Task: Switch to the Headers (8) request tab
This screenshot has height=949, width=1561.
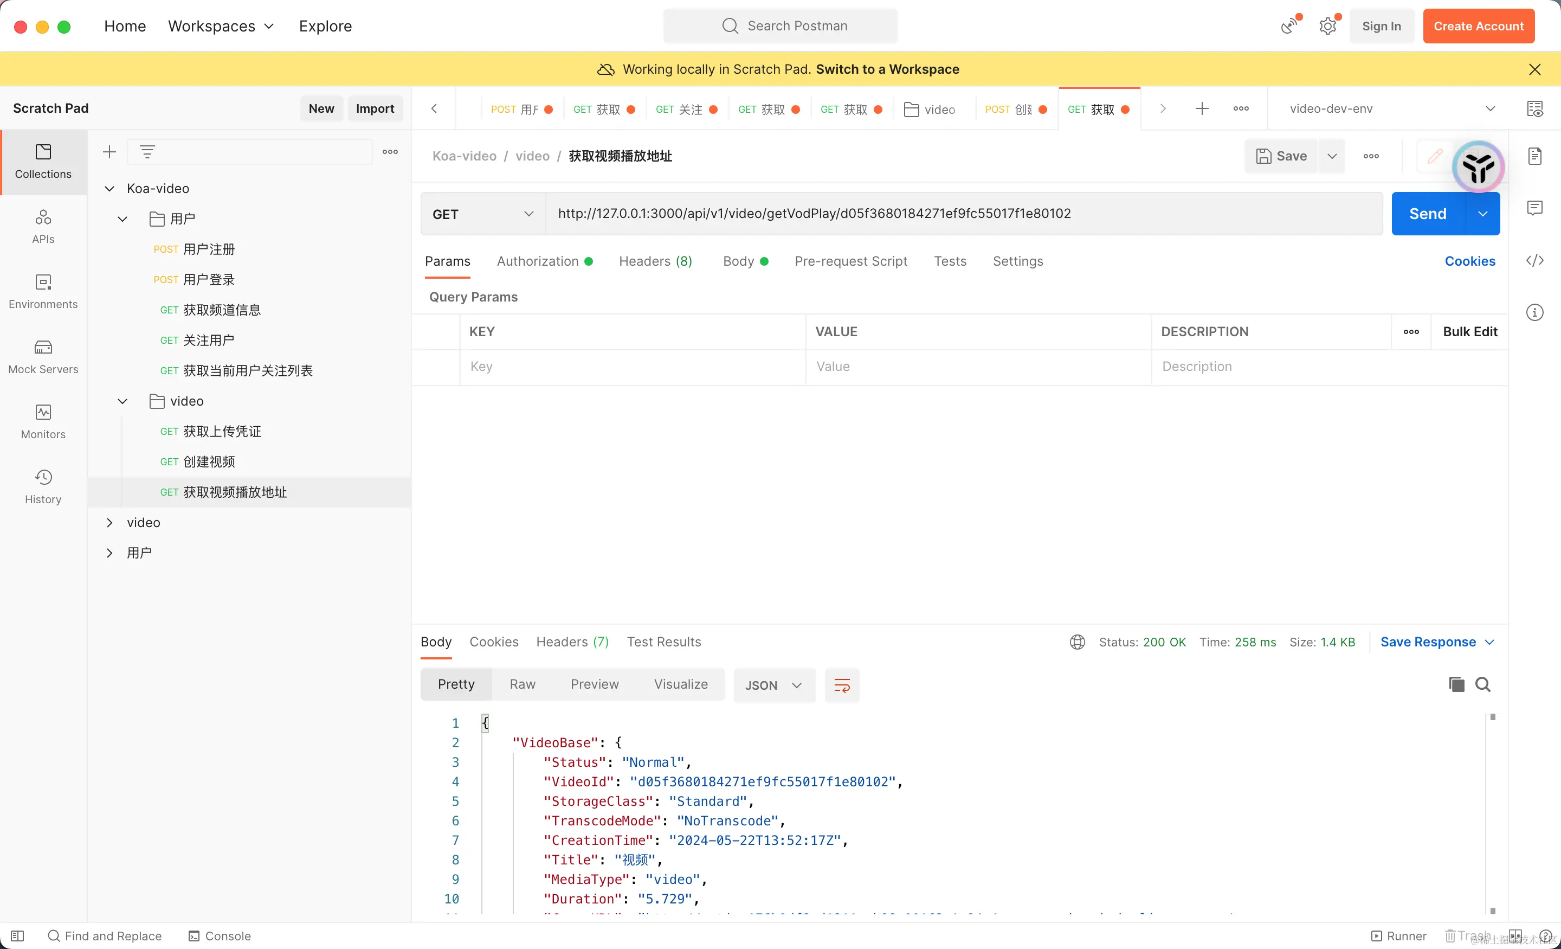Action: pos(655,261)
